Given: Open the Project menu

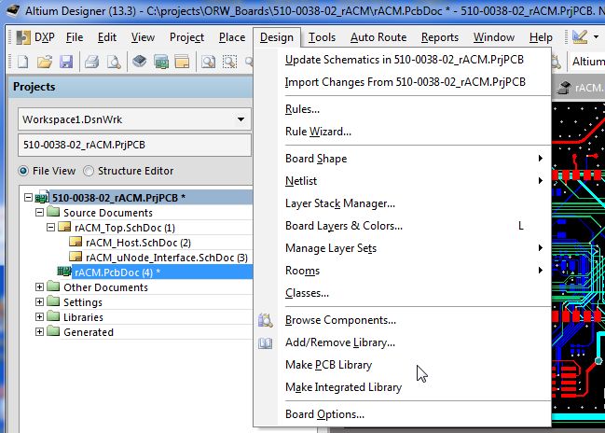Looking at the screenshot, I should pyautogui.click(x=186, y=37).
